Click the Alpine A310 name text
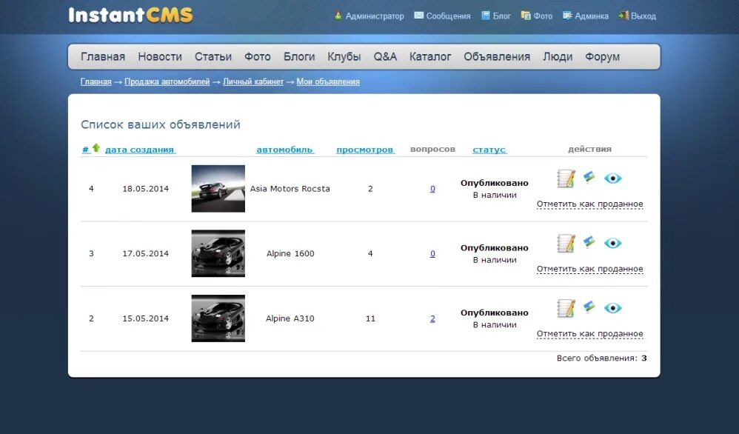This screenshot has height=434, width=739. coord(290,318)
